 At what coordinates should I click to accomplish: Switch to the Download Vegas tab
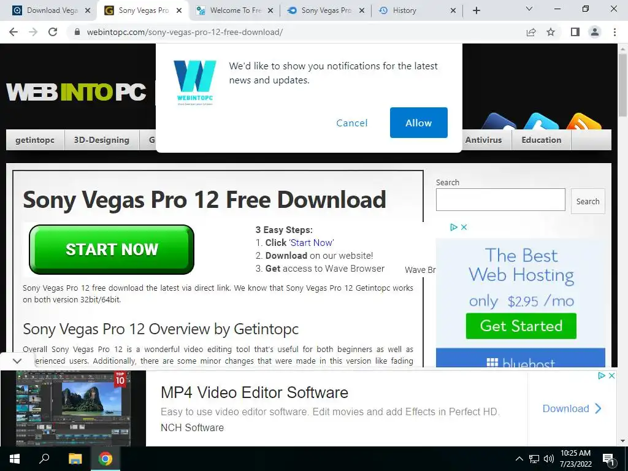pyautogui.click(x=52, y=10)
